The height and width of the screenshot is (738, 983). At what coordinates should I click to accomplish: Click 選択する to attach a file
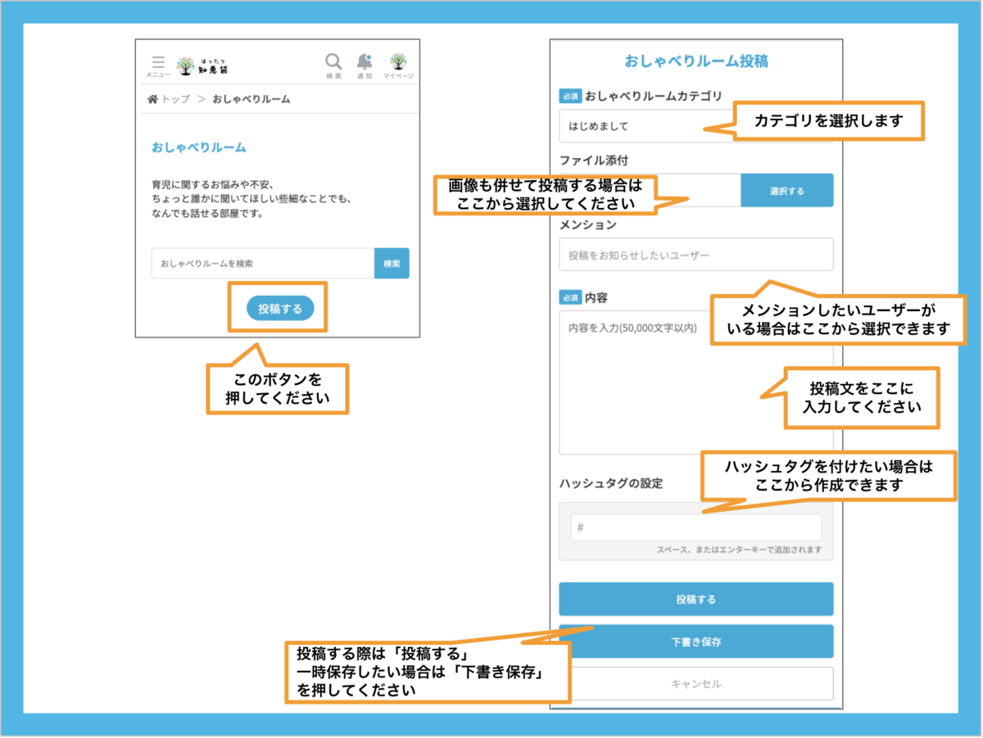point(786,191)
